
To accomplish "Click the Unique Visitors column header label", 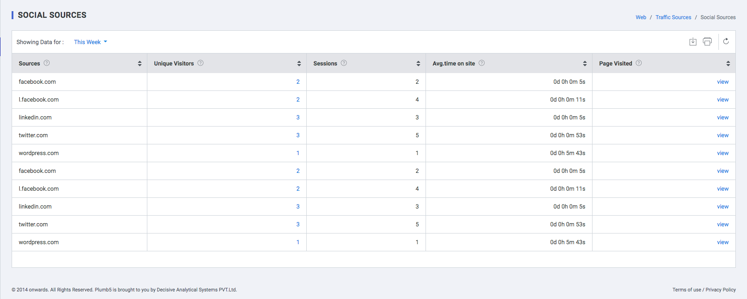I will pos(174,64).
